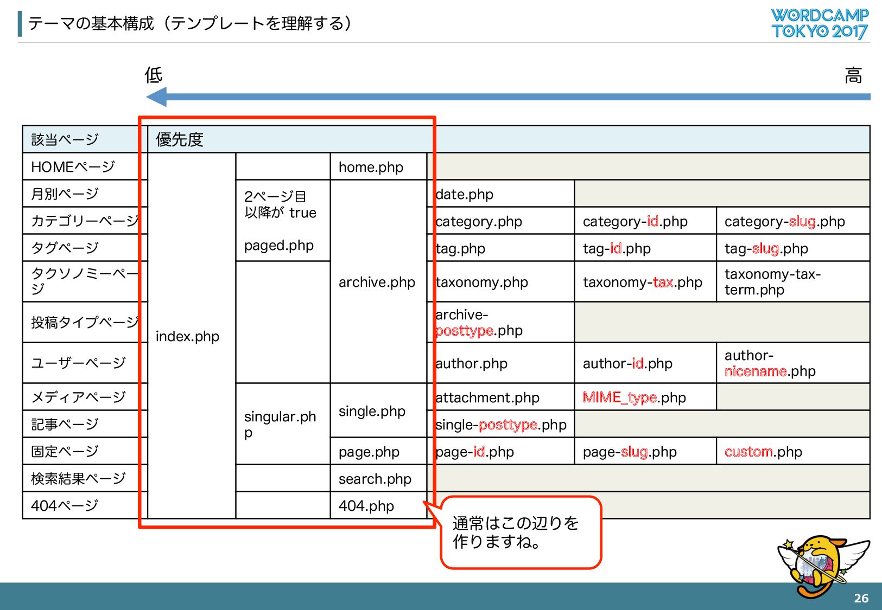Click the 'MIME_type.php' cell
Screen dimensions: 882x610
pyautogui.click(x=645, y=397)
